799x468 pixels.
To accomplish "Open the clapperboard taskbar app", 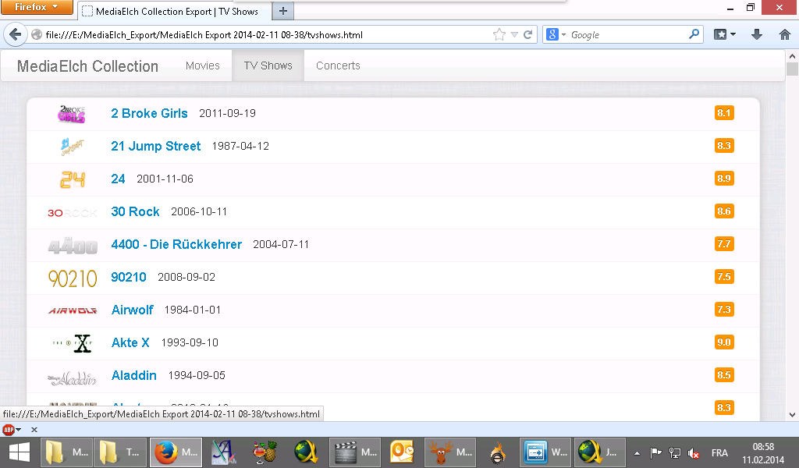I will point(356,452).
